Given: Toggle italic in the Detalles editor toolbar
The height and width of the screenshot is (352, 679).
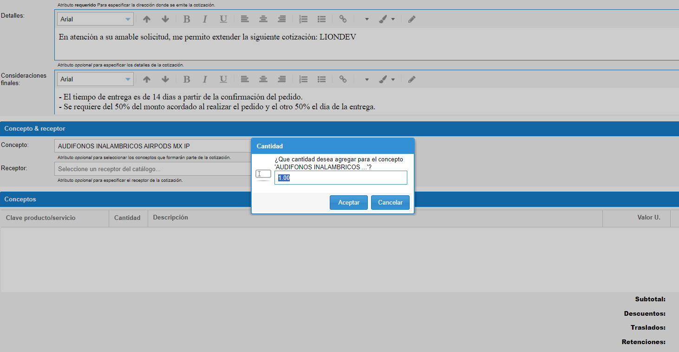Looking at the screenshot, I should click(x=204, y=19).
